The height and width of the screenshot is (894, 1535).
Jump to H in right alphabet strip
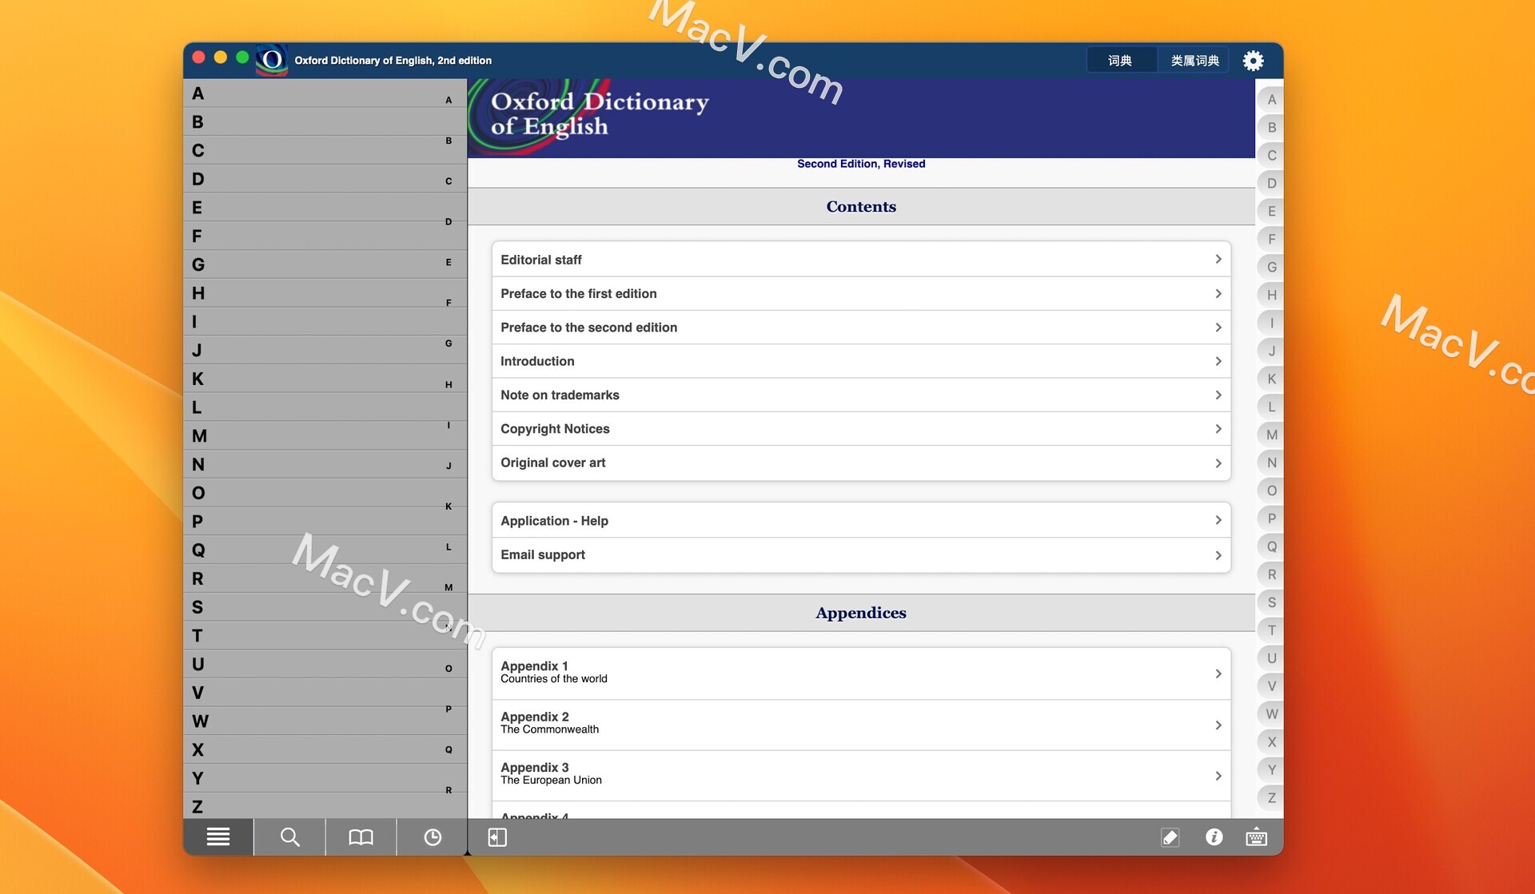tap(1271, 295)
